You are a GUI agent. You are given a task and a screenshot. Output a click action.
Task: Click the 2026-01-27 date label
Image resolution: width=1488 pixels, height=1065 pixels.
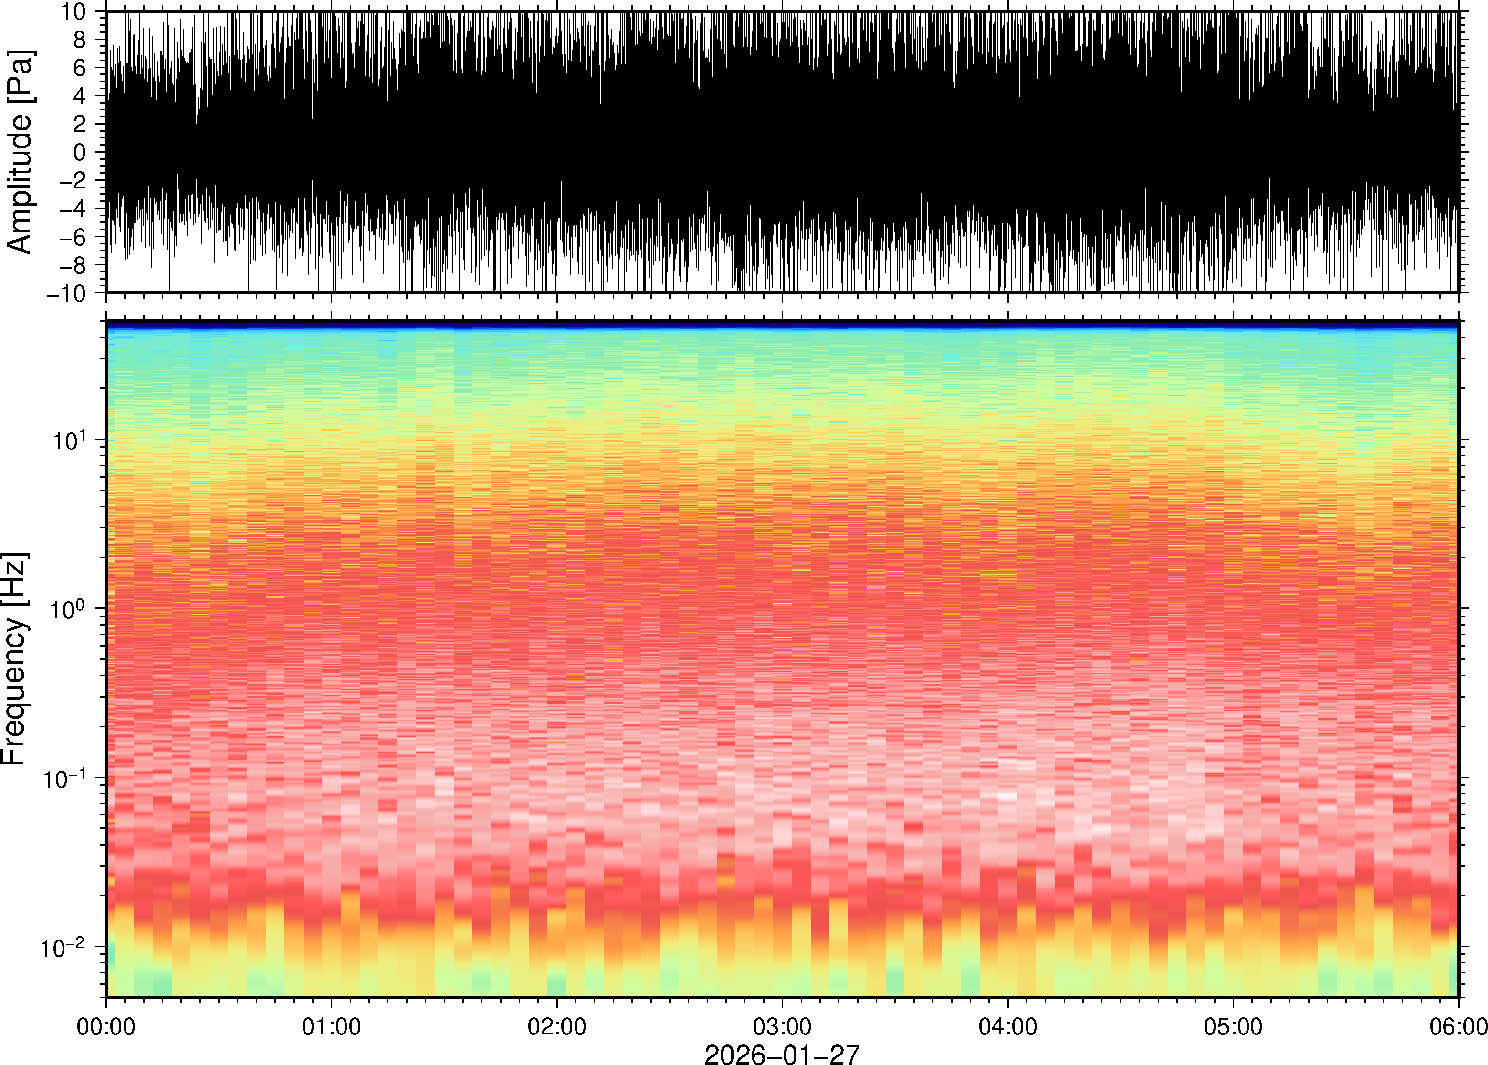pos(782,1054)
